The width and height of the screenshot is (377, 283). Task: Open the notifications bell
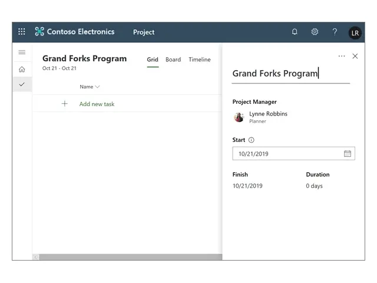point(295,32)
